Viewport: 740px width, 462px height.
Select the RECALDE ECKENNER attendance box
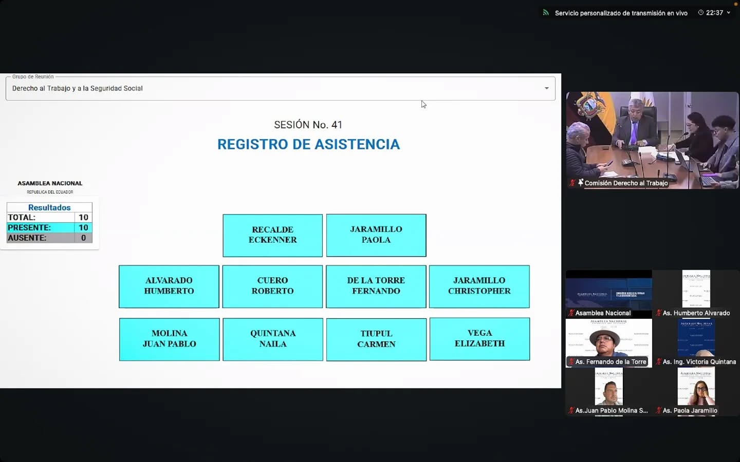(x=272, y=235)
